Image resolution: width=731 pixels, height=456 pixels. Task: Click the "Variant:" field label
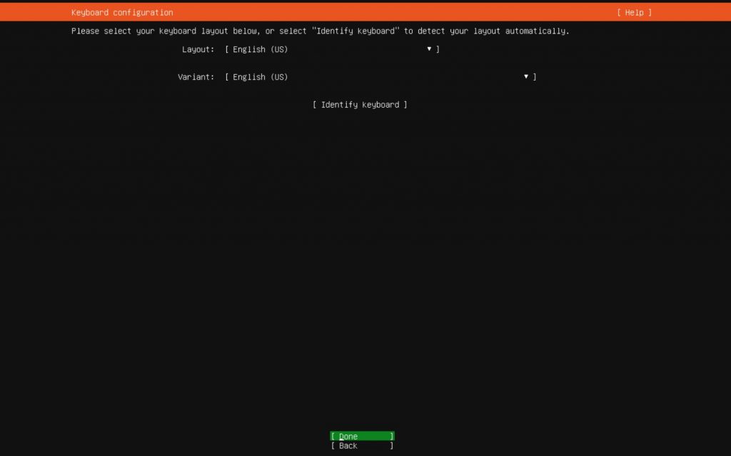tap(196, 77)
